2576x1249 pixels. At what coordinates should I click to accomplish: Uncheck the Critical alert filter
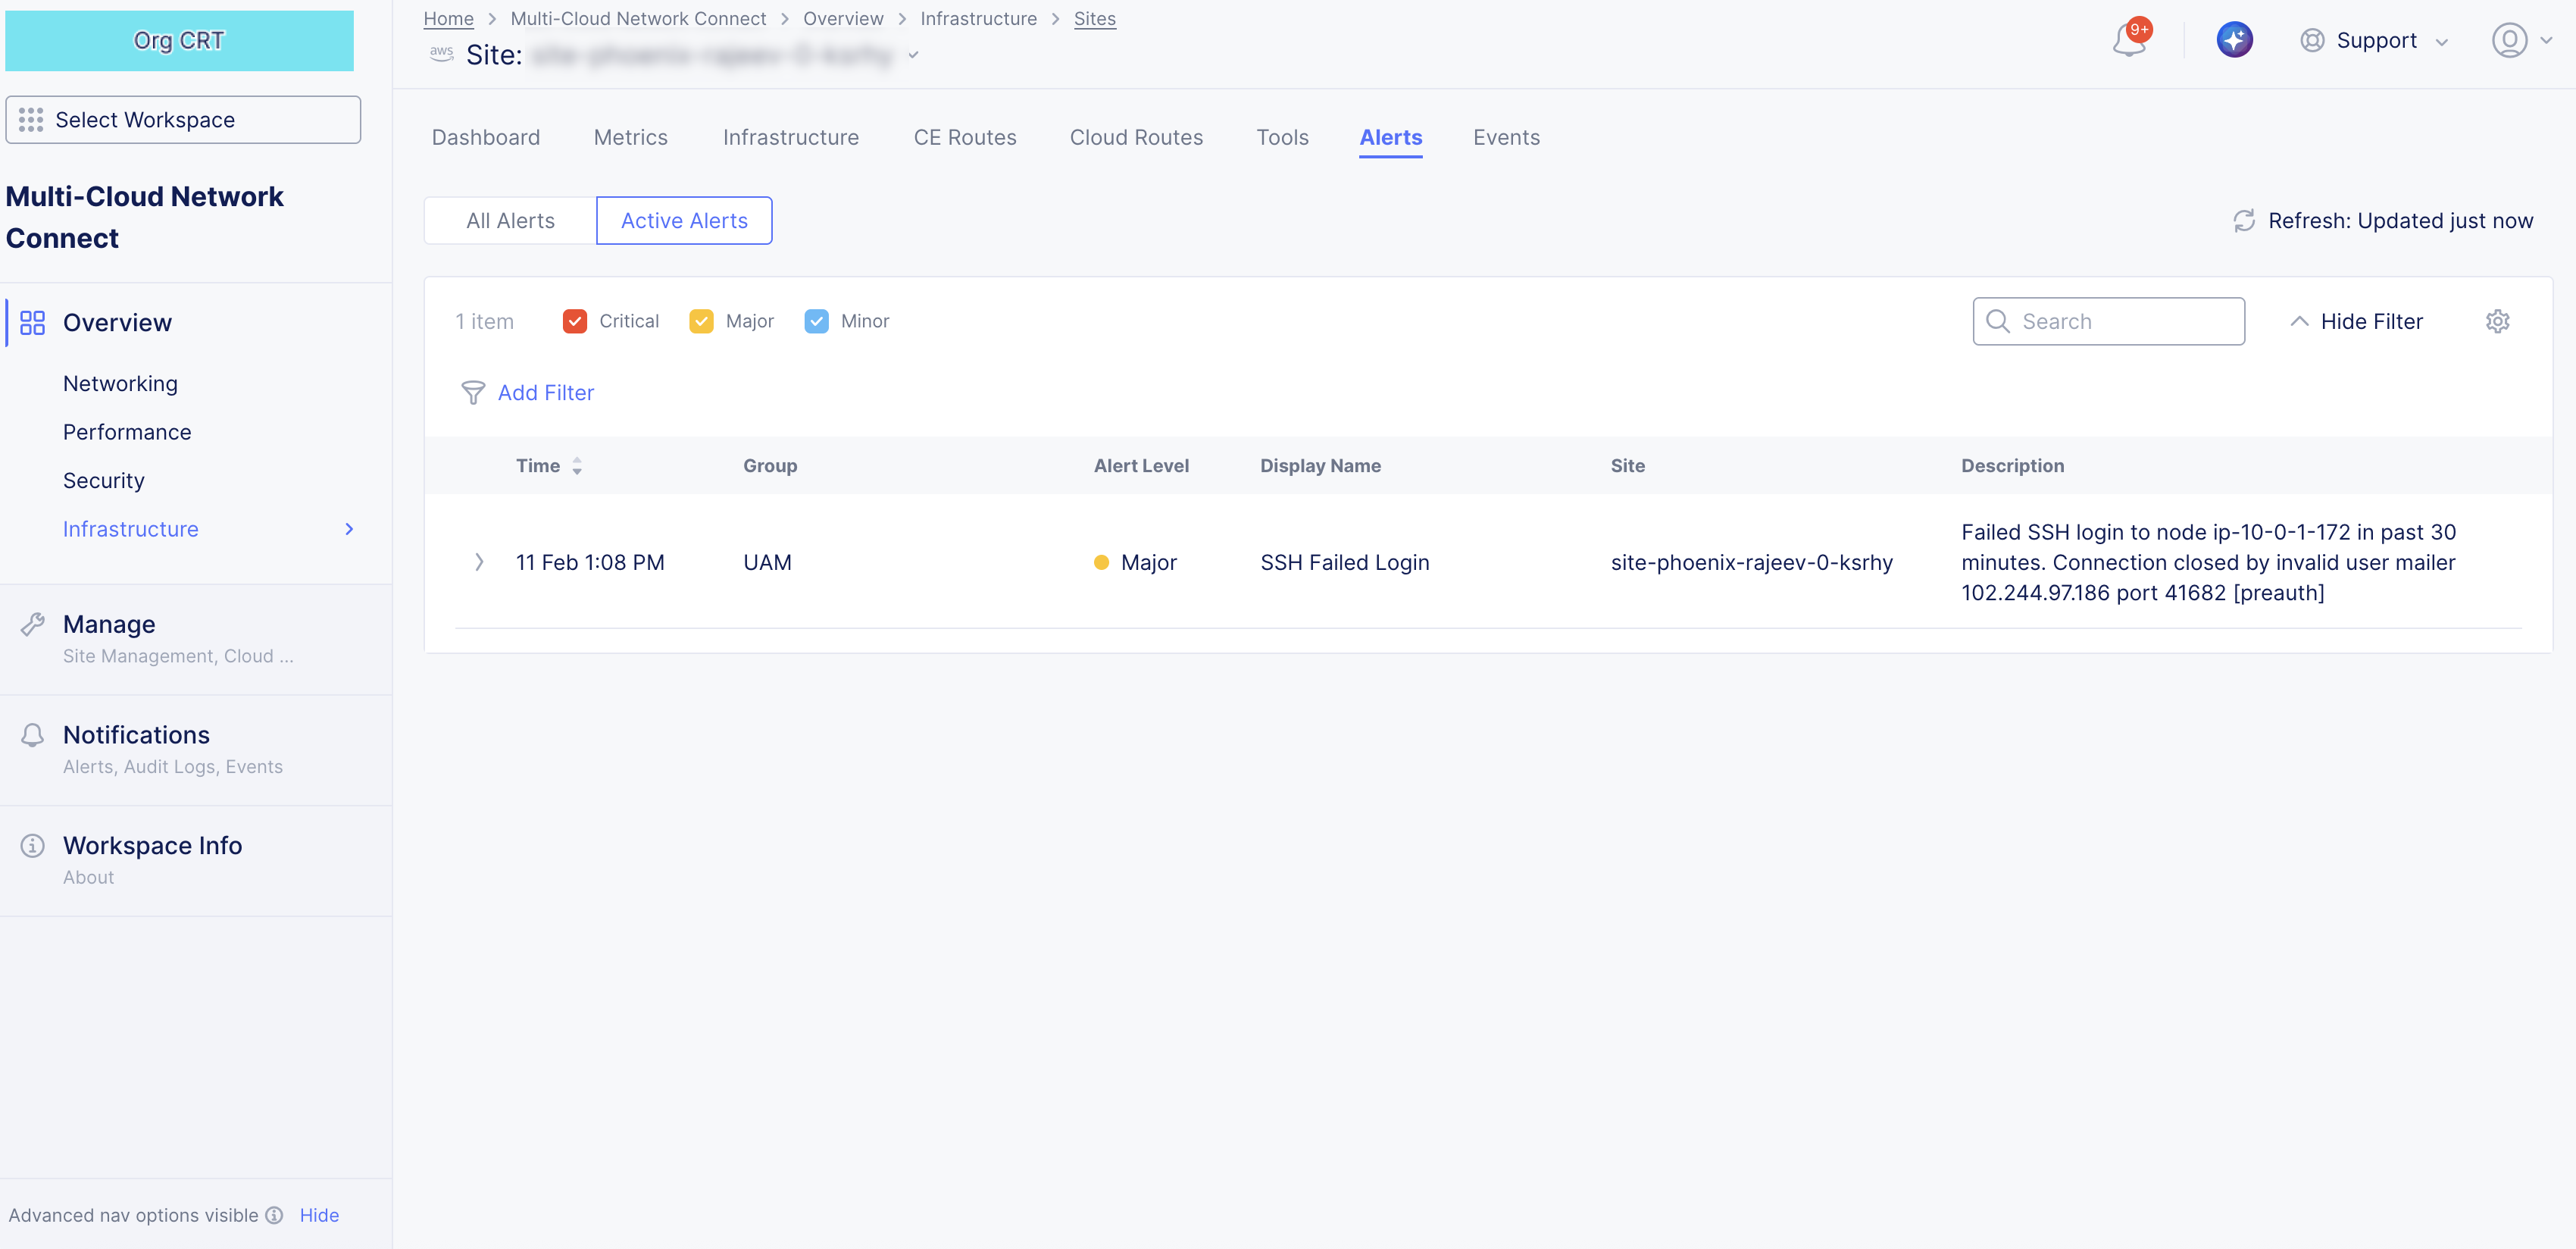pyautogui.click(x=575, y=321)
